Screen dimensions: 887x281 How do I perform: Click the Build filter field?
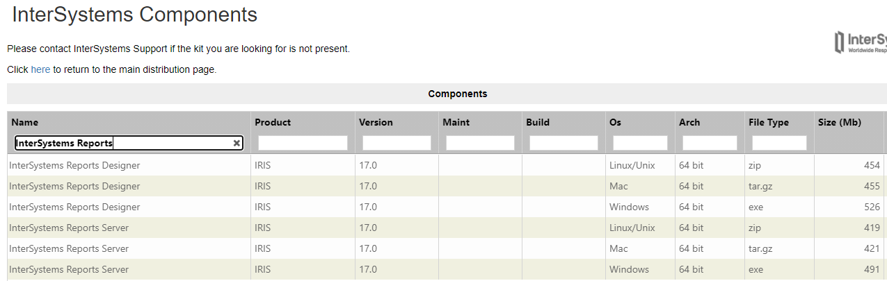click(x=564, y=143)
